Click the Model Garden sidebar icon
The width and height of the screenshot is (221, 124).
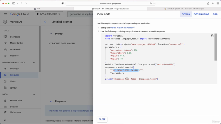click(5, 43)
